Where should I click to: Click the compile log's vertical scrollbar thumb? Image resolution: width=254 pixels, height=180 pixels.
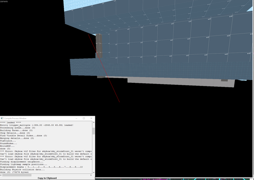tap(94, 131)
